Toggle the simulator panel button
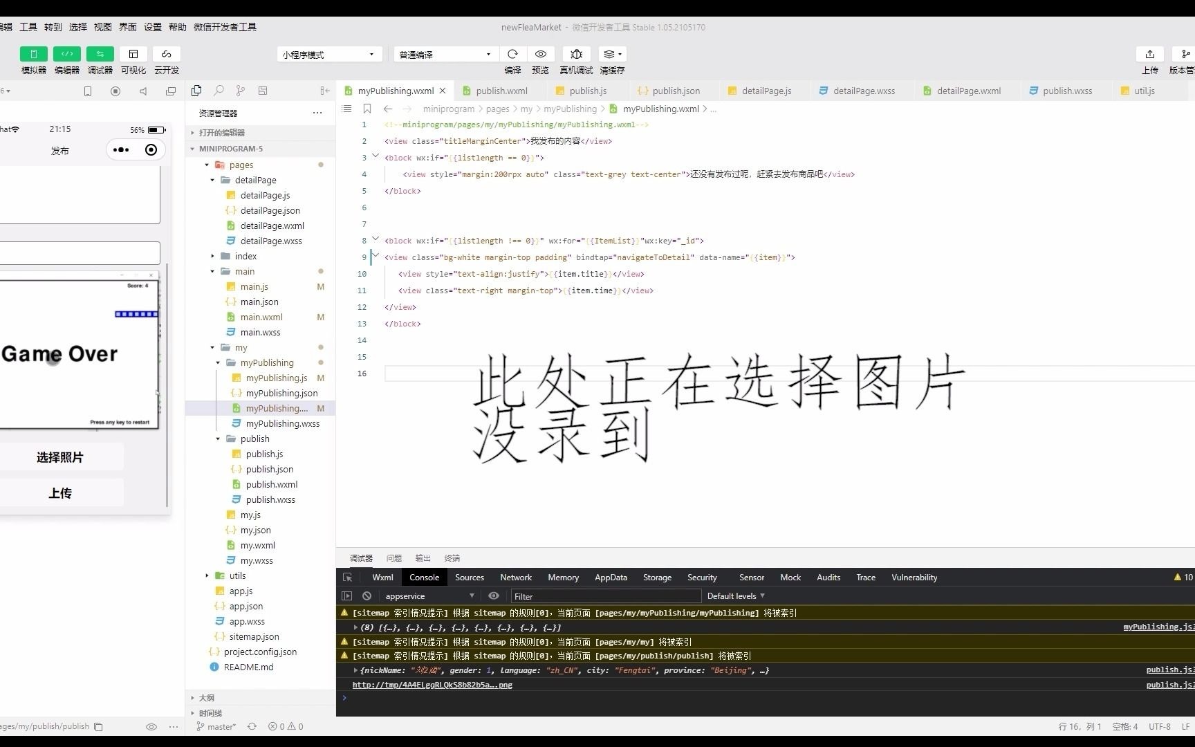1195x747 pixels. (x=33, y=54)
